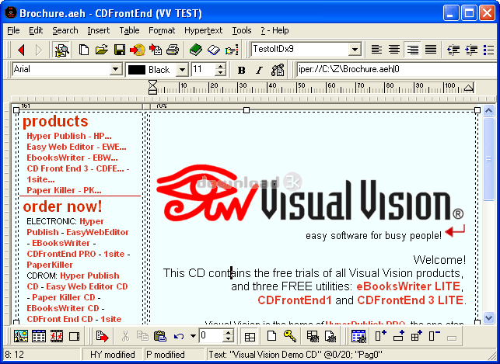Click the green closed book icon
Screen dimensions: 500x364
[x=195, y=50]
